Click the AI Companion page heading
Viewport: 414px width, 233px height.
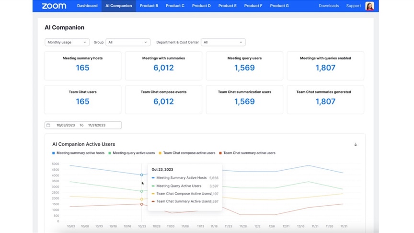click(64, 27)
